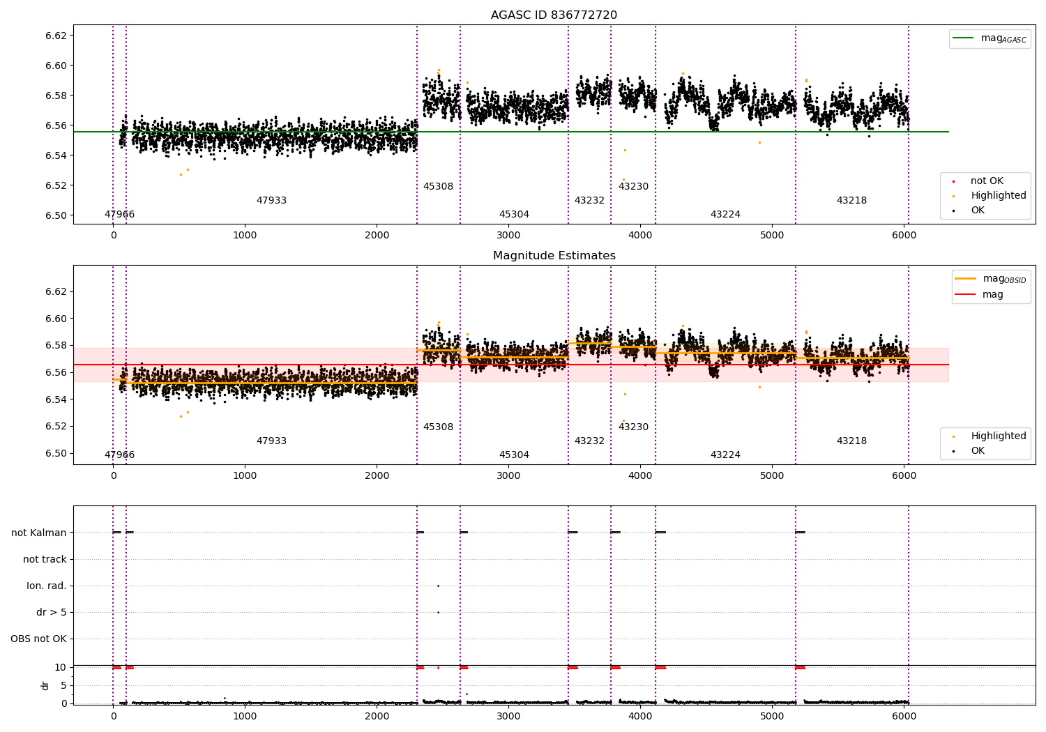Click obsid label 45304 in top plot
Image resolution: width=1046 pixels, height=732 pixels.
(x=514, y=215)
